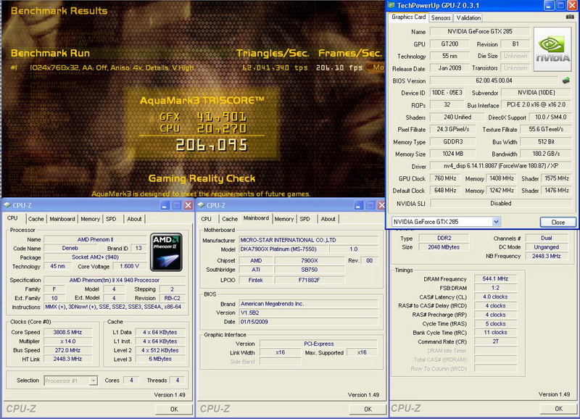
Task: Click the Core Speed value 3808.5 MHz
Action: (67, 332)
